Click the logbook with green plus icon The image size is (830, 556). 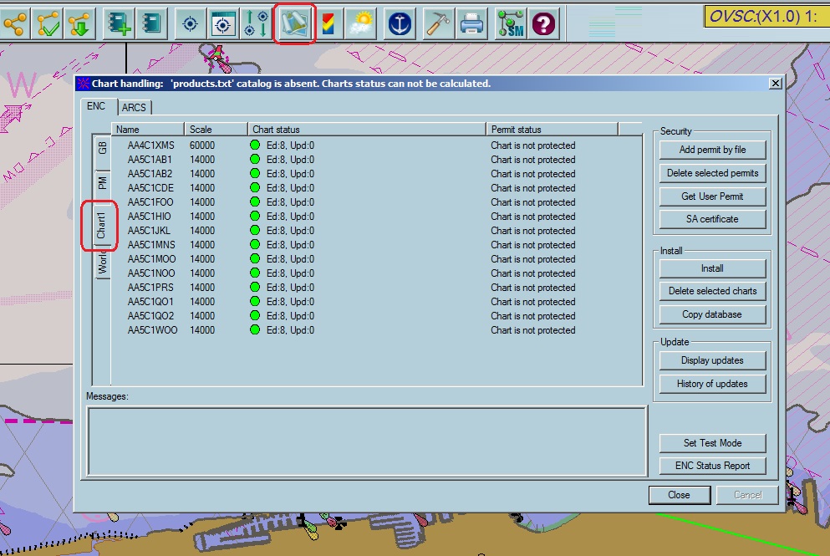tap(118, 23)
